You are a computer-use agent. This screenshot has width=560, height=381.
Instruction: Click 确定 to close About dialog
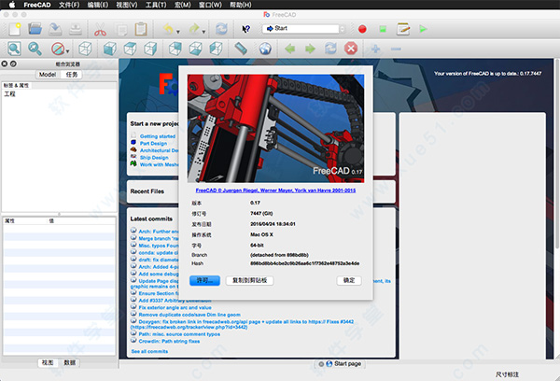click(x=349, y=280)
